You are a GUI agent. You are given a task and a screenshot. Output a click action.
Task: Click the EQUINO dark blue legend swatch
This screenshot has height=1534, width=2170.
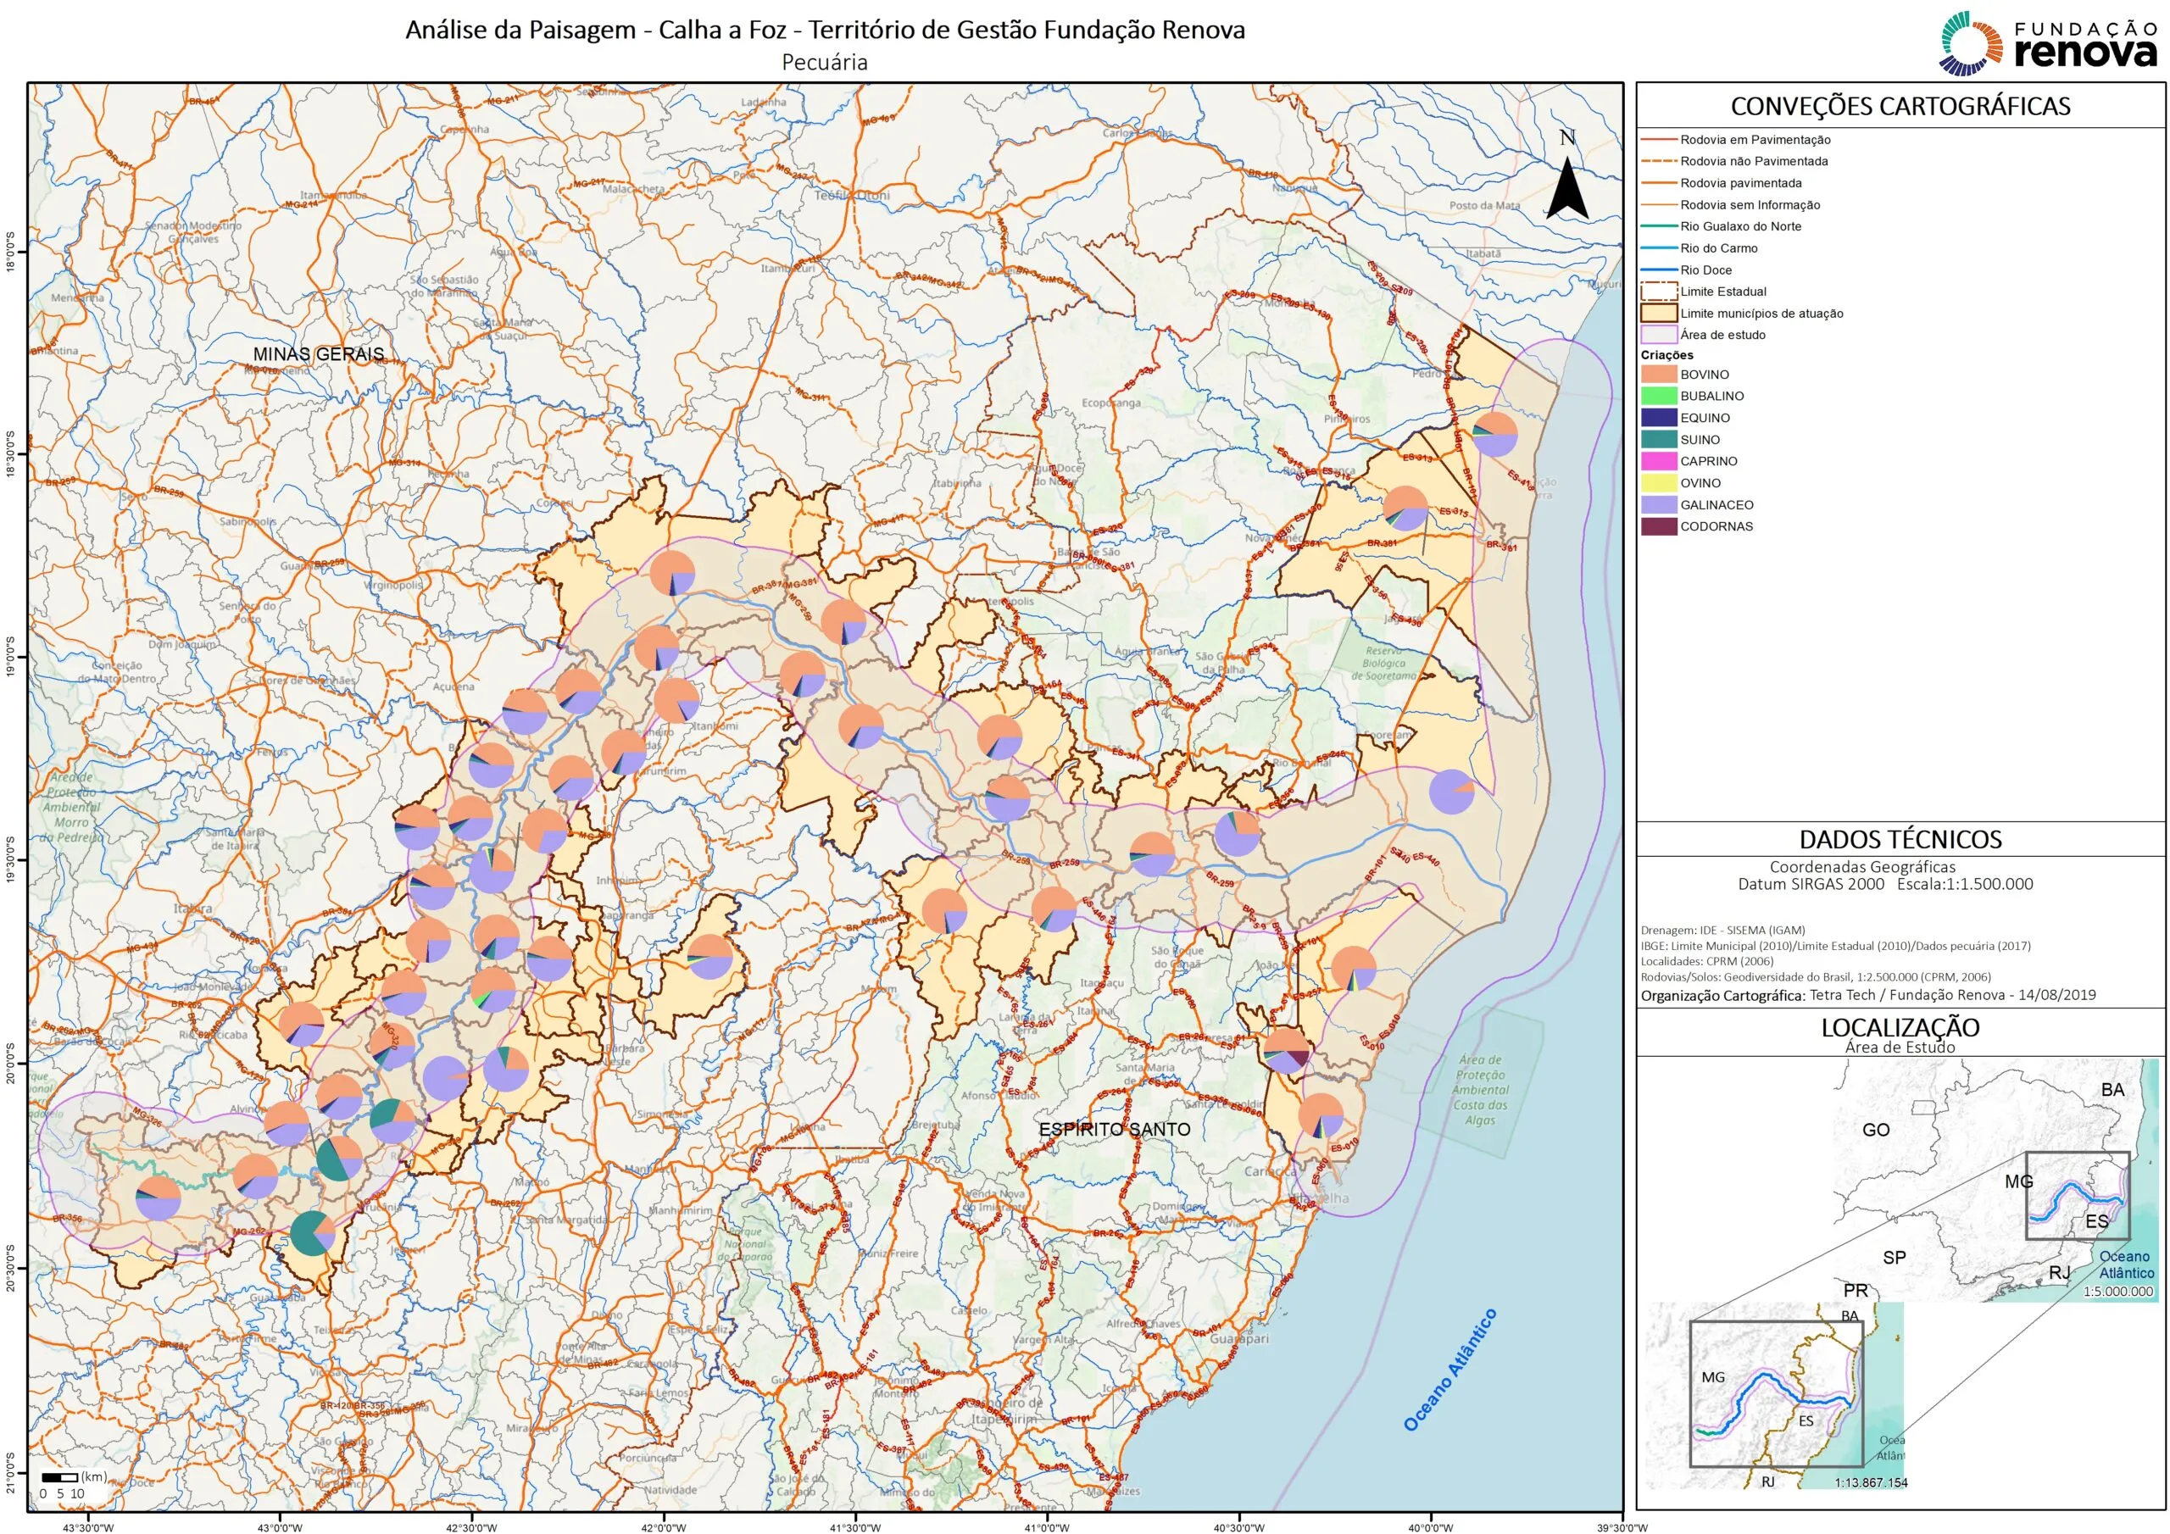click(x=1659, y=418)
